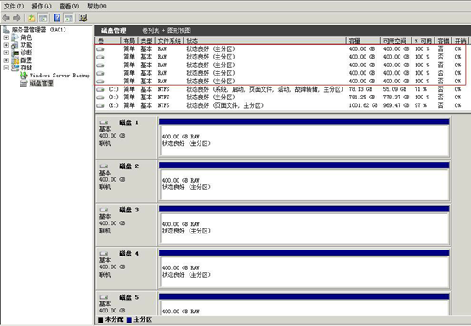Sort by the 类型 column header
The image size is (471, 326).
(146, 41)
